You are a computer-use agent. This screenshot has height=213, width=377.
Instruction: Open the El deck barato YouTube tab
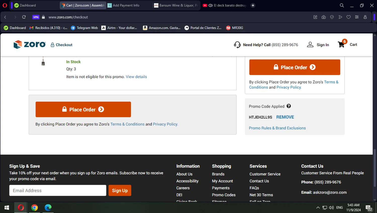(x=224, y=5)
